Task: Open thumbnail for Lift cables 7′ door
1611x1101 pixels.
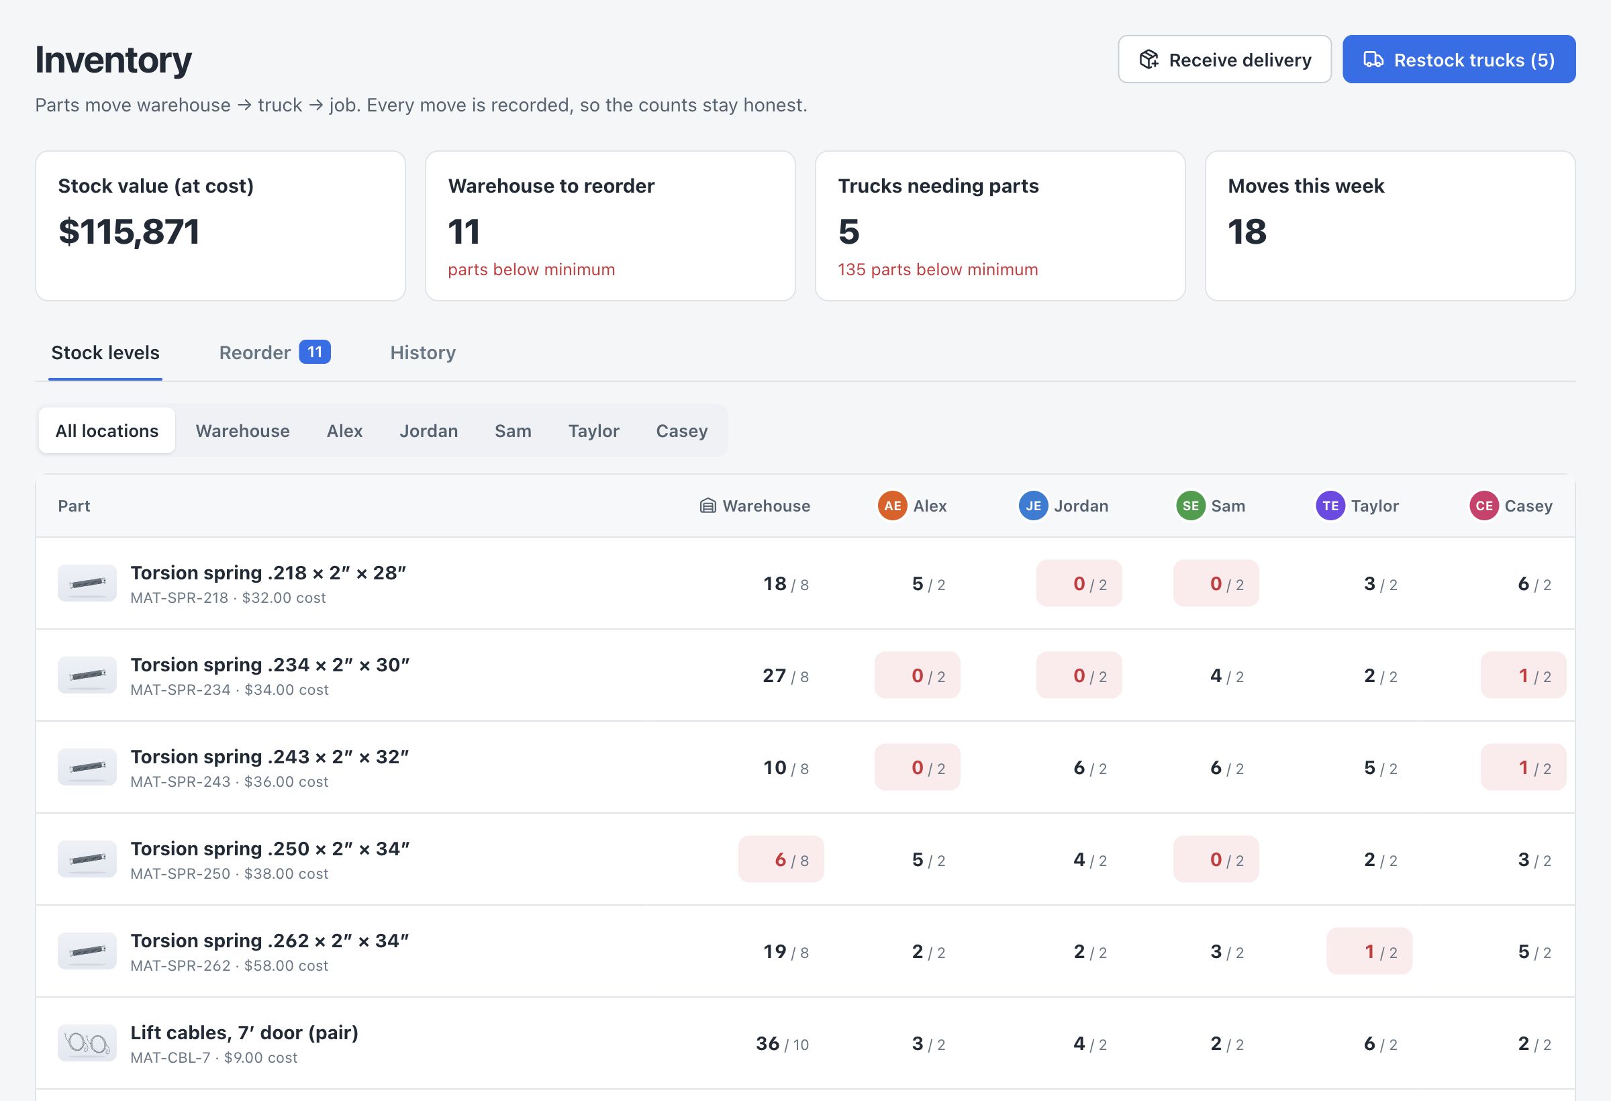Action: click(x=87, y=1043)
